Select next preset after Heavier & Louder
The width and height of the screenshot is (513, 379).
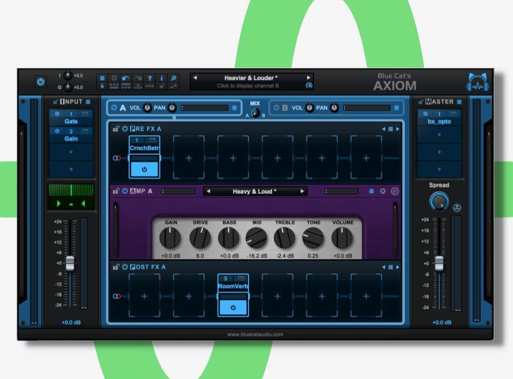308,78
